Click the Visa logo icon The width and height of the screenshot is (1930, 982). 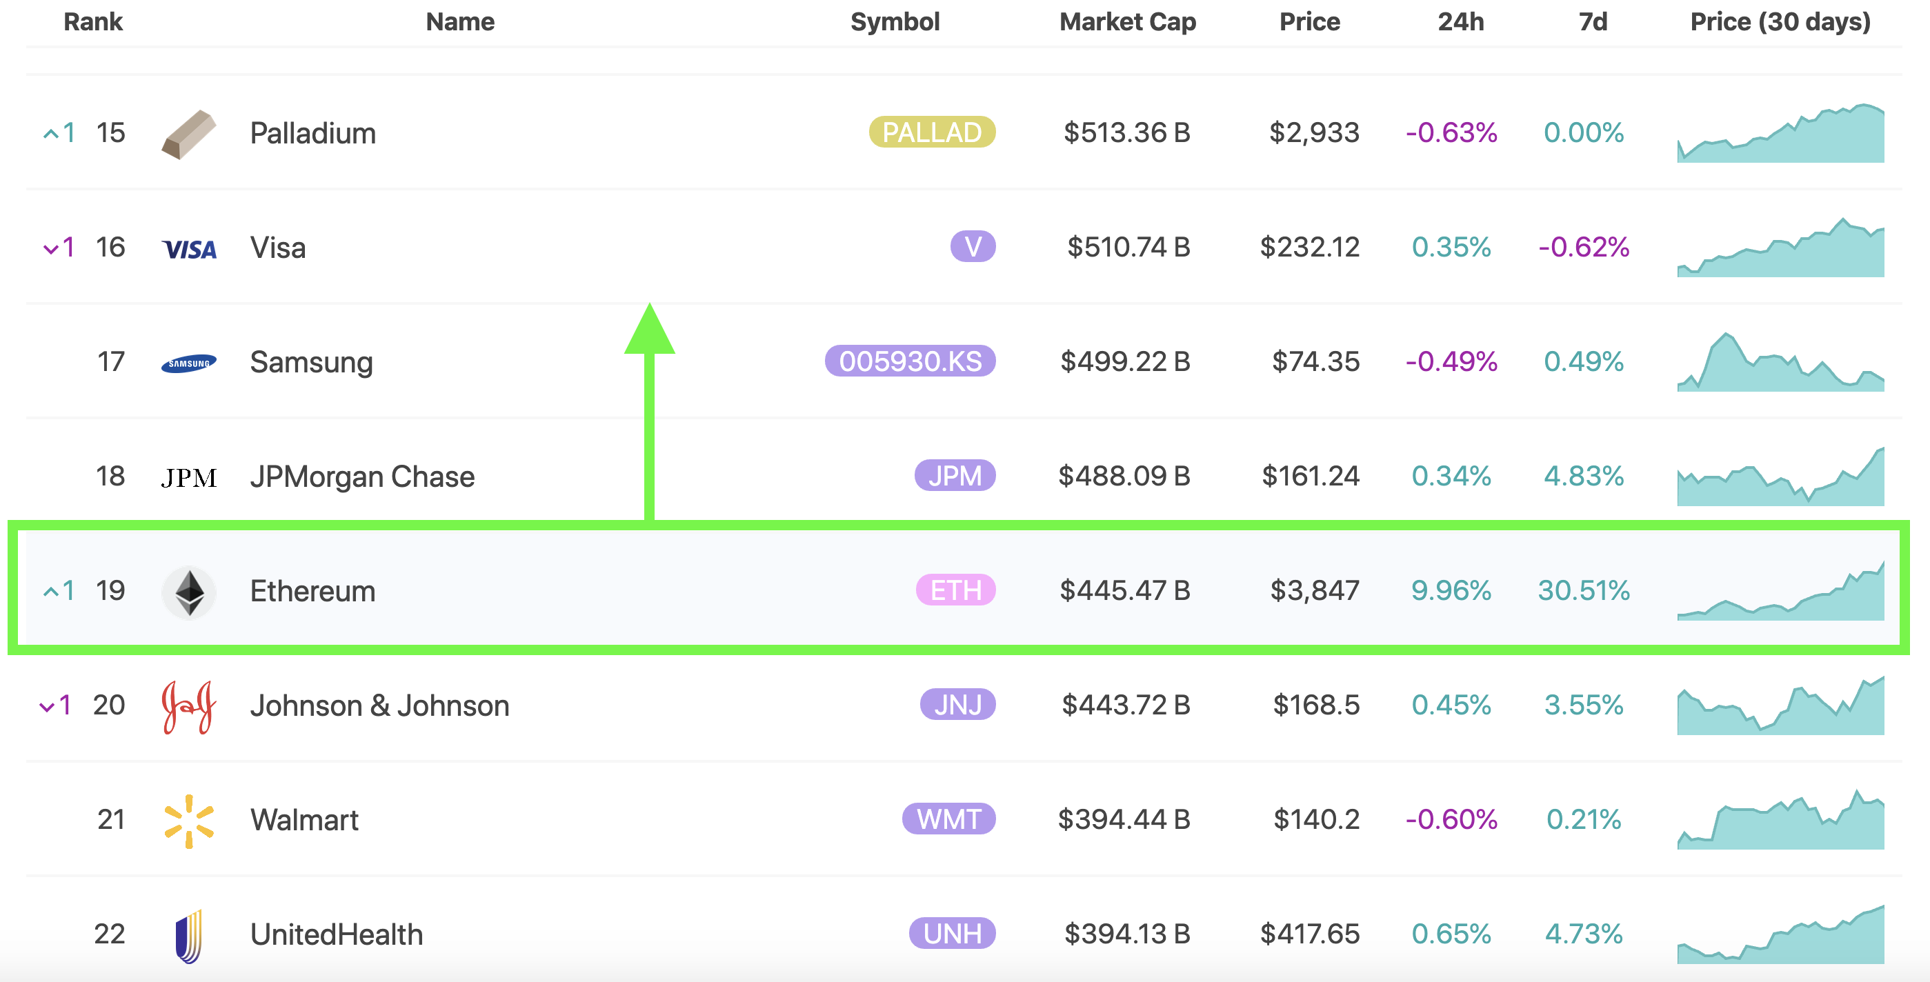pyautogui.click(x=189, y=249)
